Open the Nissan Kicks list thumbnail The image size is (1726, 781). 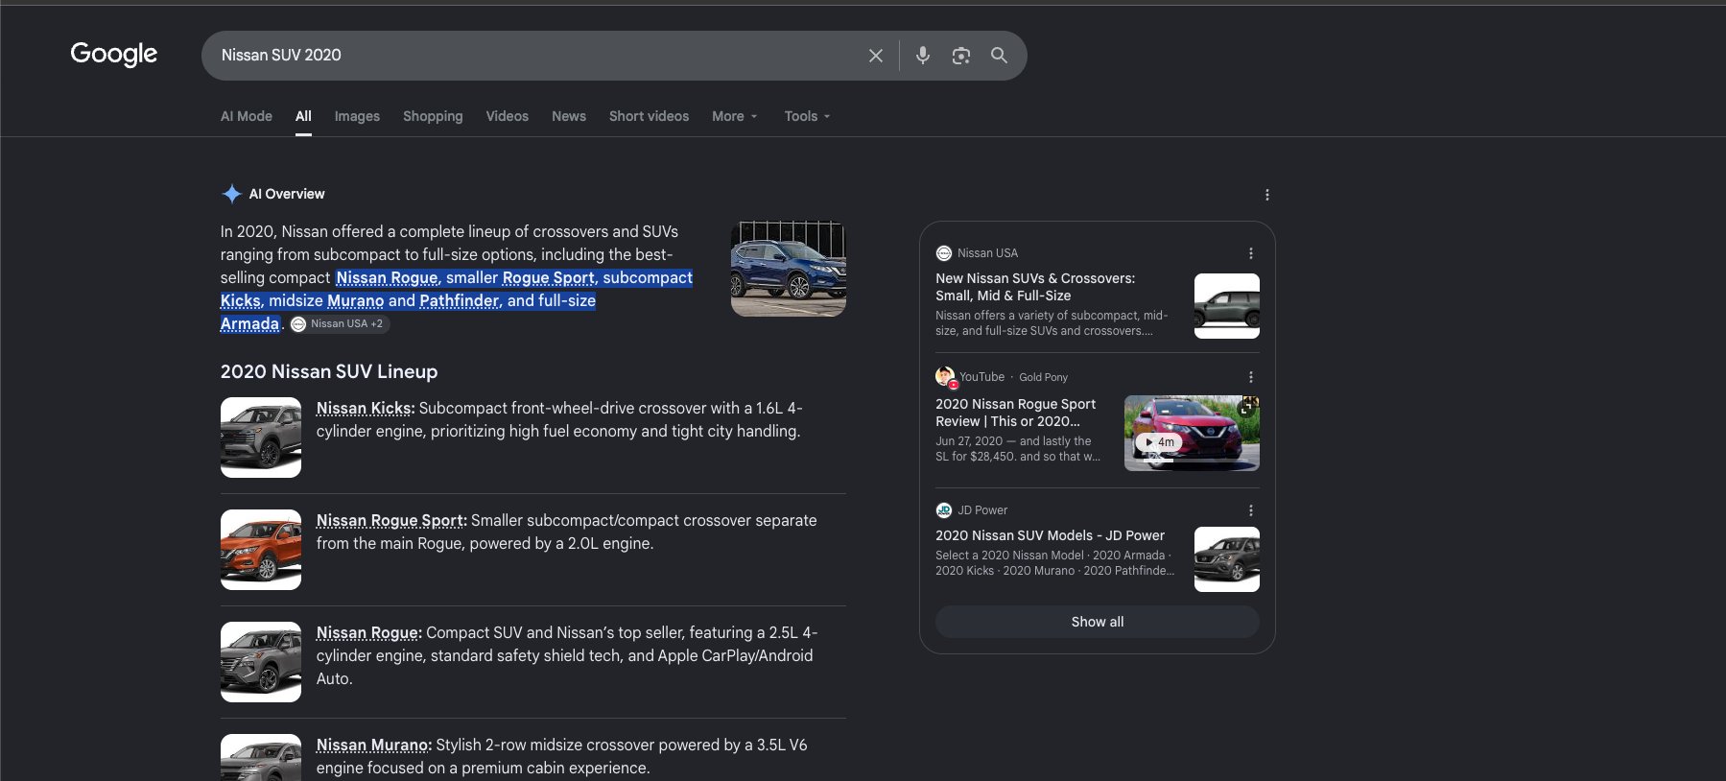261,438
